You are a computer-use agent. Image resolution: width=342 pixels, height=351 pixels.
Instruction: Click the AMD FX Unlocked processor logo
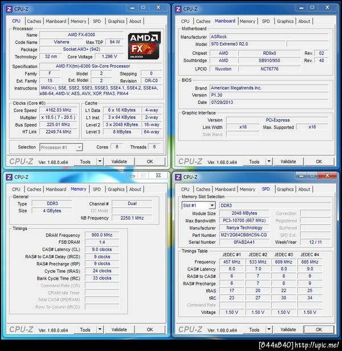click(144, 46)
